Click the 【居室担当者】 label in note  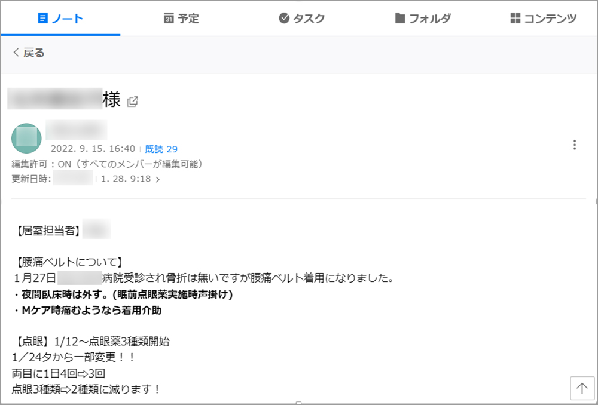click(x=47, y=229)
